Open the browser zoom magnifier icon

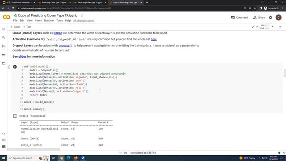(245, 8)
